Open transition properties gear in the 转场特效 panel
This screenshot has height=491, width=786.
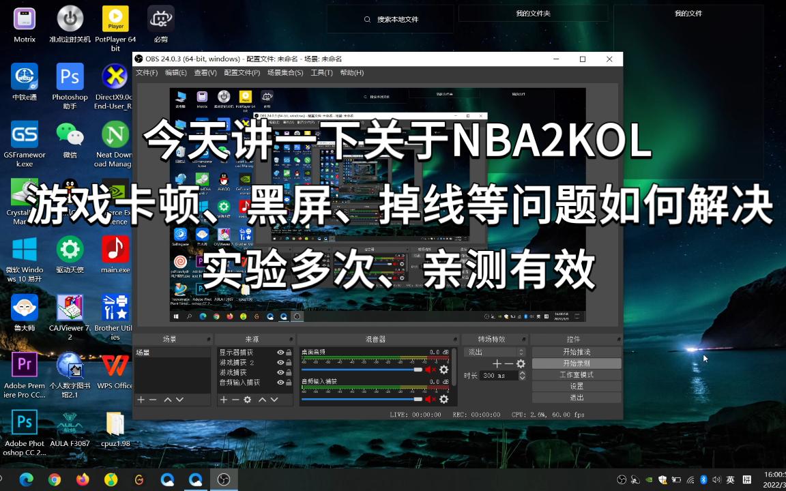point(521,364)
